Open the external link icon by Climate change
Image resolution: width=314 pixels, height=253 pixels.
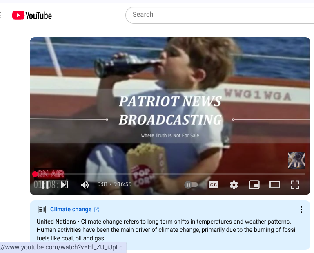click(96, 210)
